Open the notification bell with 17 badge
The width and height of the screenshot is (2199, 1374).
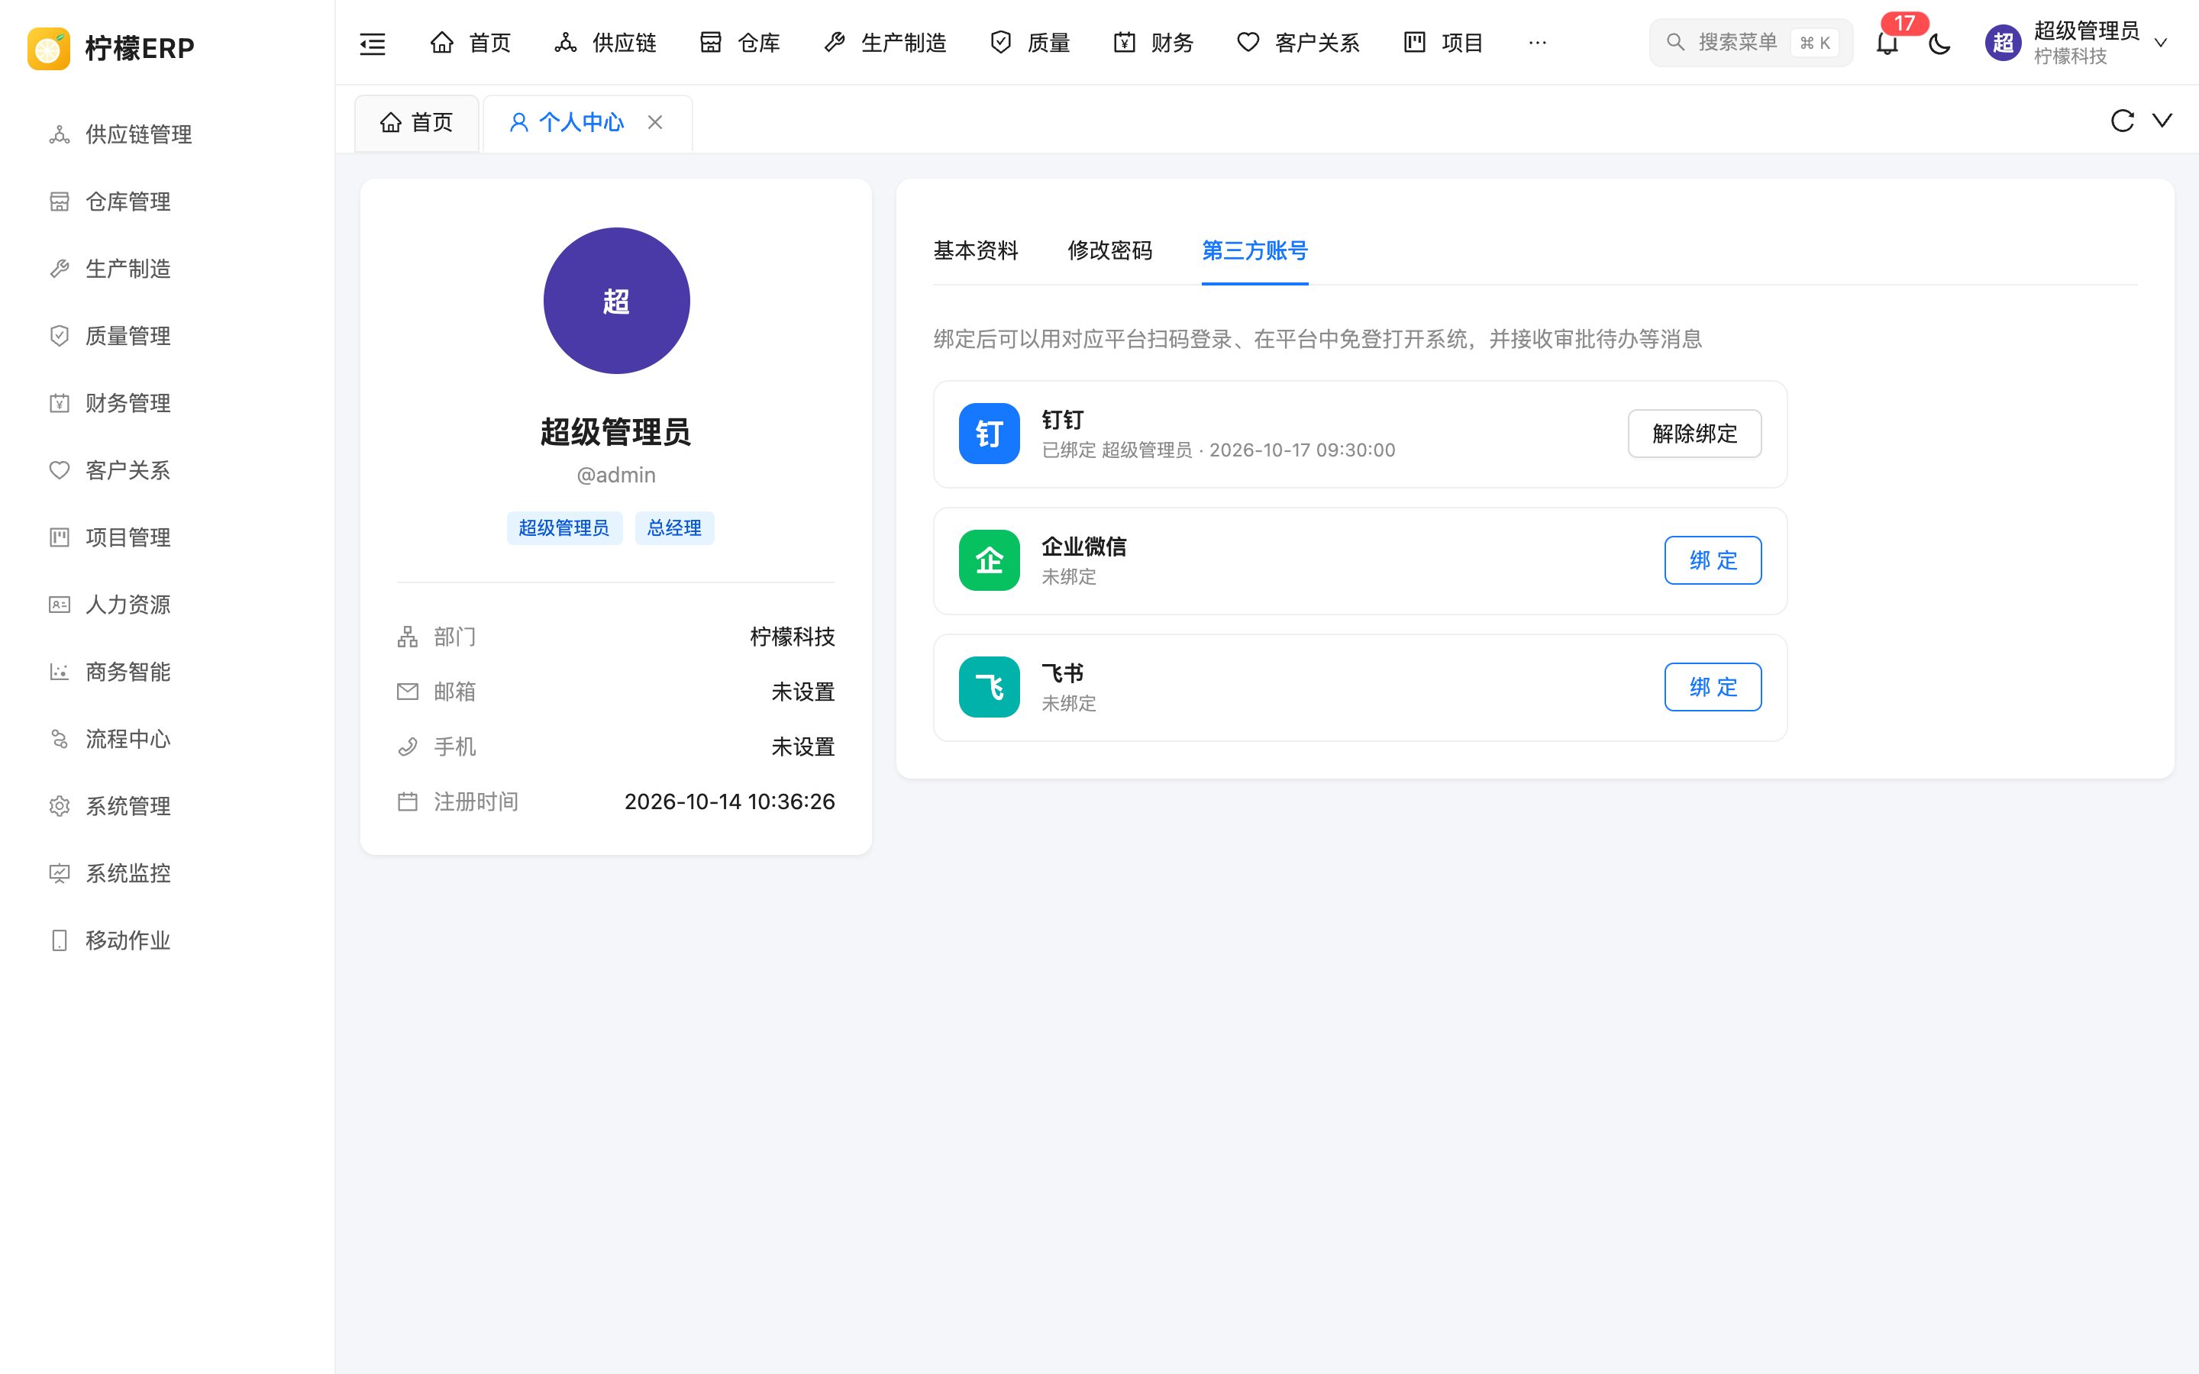(1887, 42)
